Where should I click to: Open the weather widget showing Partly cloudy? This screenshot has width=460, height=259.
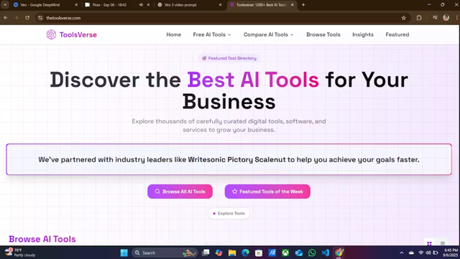(x=21, y=253)
